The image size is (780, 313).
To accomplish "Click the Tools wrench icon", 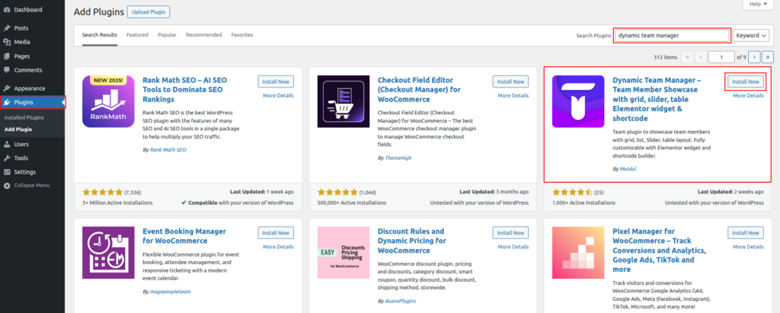I will tap(6, 158).
